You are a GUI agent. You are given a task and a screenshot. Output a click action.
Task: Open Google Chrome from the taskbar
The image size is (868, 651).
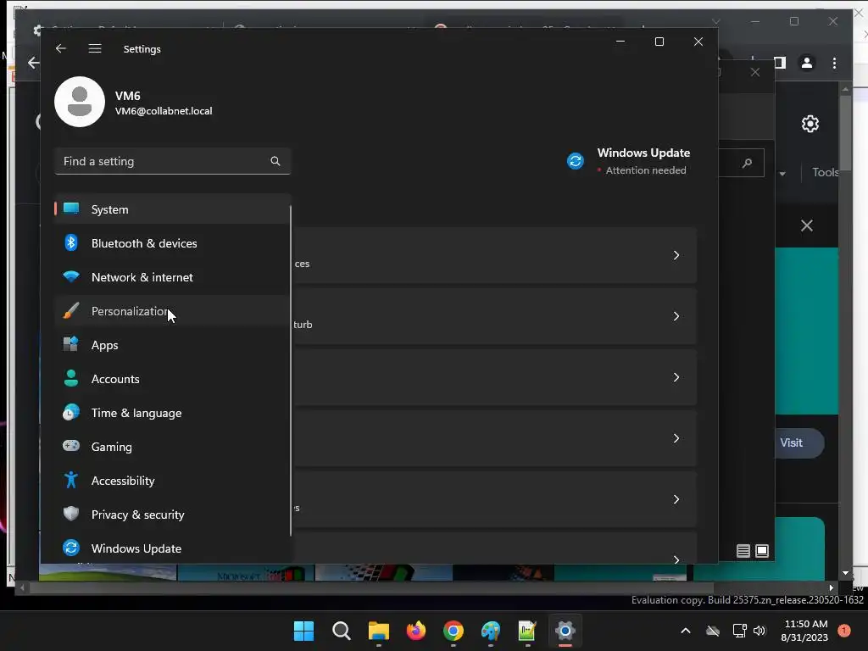(x=453, y=631)
